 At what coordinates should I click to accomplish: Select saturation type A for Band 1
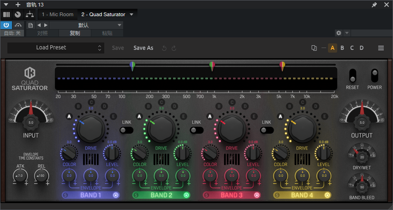coord(69,116)
